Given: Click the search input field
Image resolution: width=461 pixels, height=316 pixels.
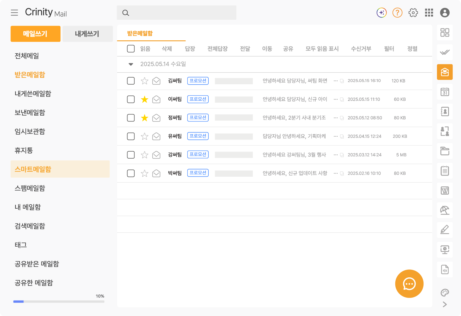Looking at the screenshot, I should pyautogui.click(x=176, y=13).
